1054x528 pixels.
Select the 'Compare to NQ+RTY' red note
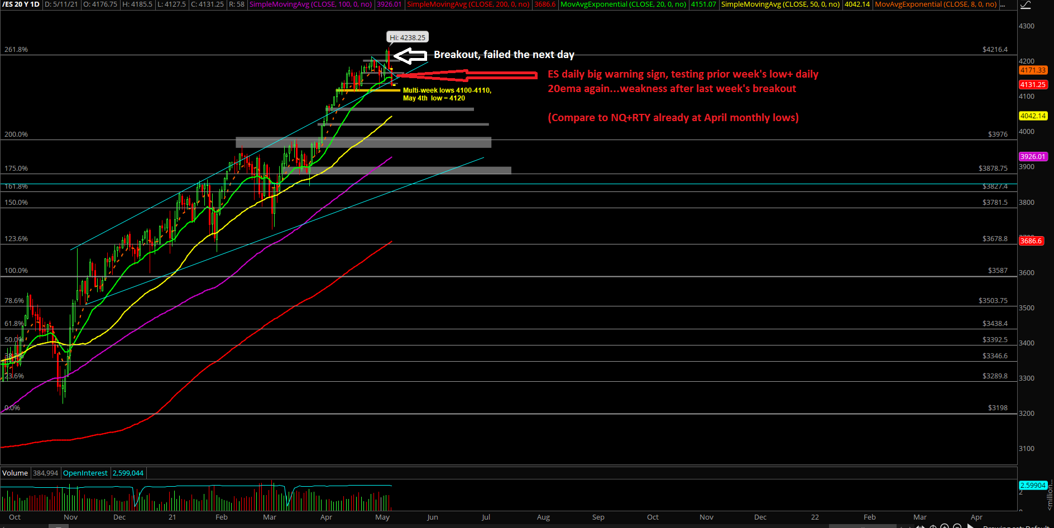[673, 118]
